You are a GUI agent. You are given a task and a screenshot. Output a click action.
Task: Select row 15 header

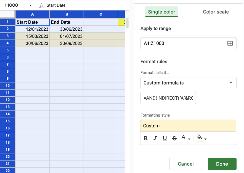tap(7, 121)
